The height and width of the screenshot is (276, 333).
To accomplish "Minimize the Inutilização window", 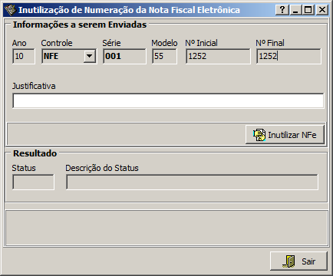I will (x=295, y=10).
